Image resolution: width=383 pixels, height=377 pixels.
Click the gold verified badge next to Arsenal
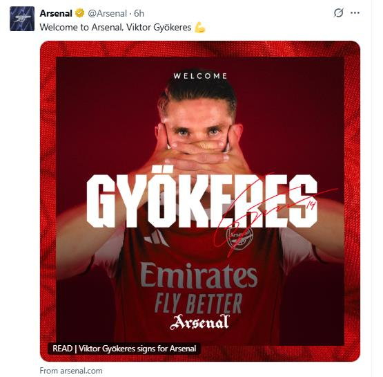[79, 13]
